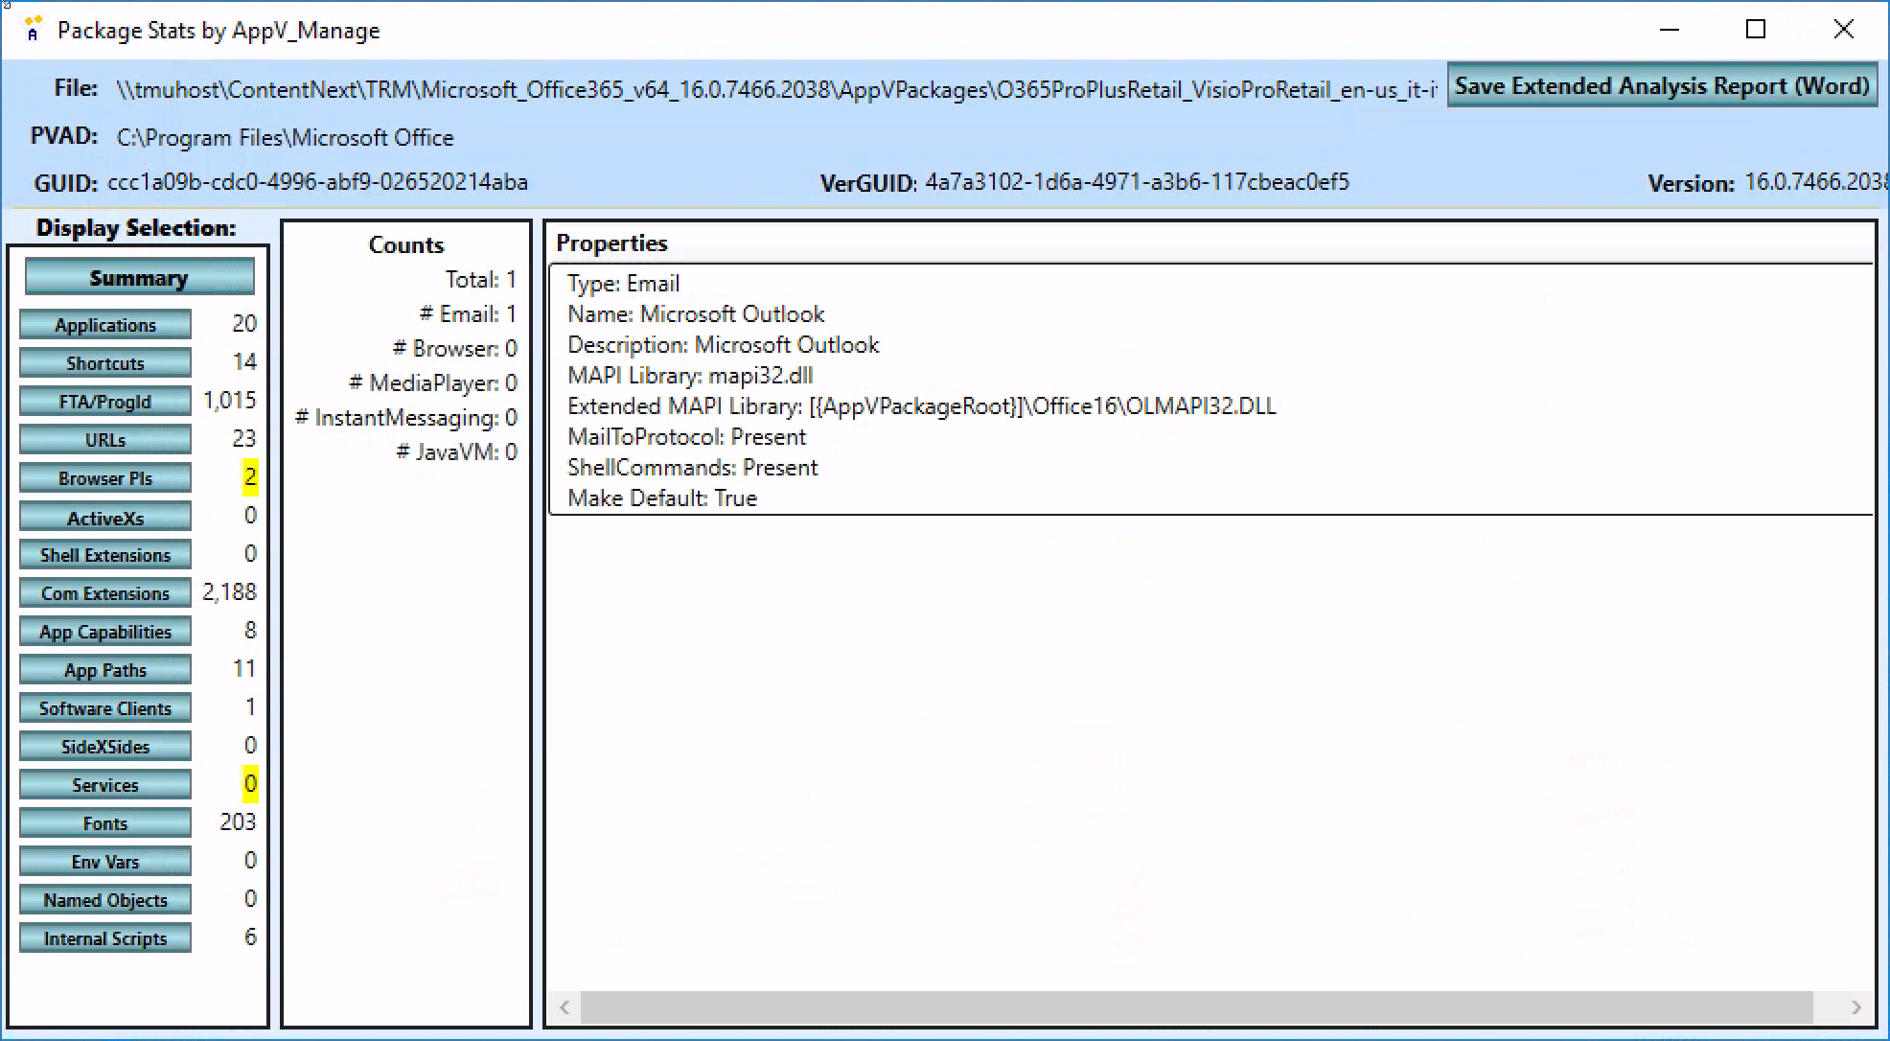Select 'Make Default: True' row
This screenshot has height=1041, width=1890.
point(662,498)
